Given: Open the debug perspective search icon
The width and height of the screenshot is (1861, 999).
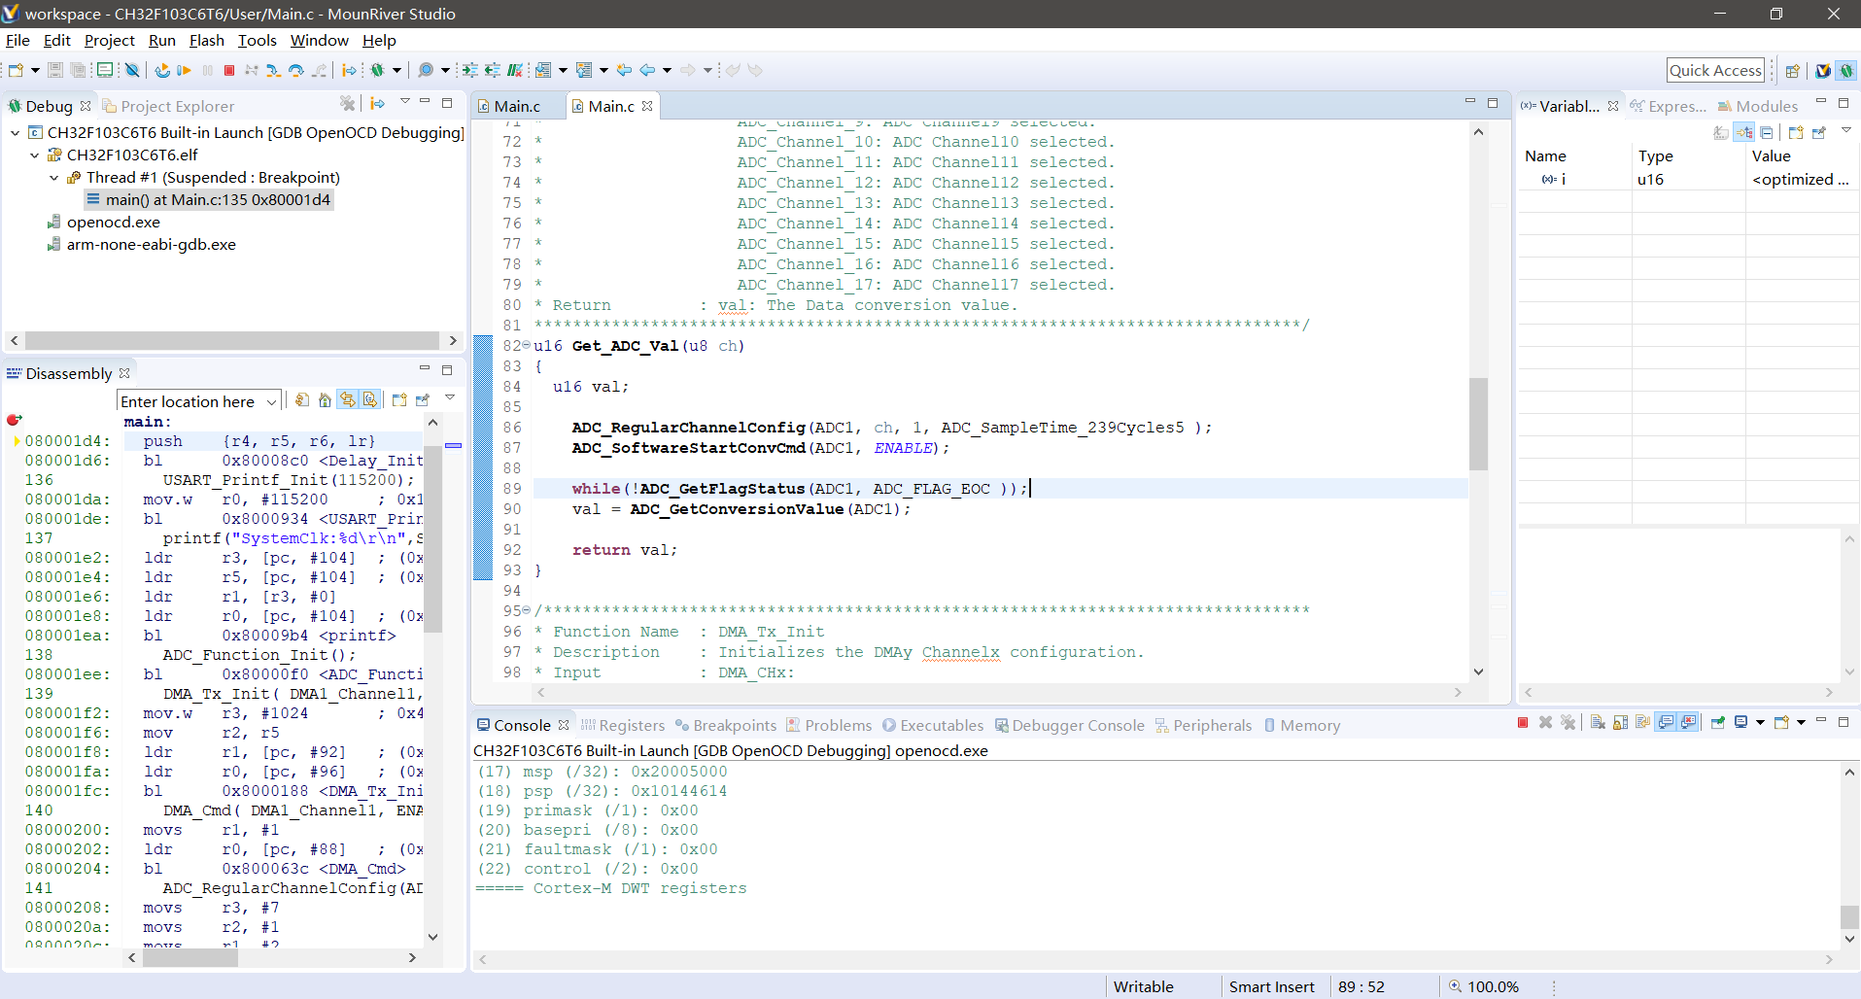Looking at the screenshot, I should [x=428, y=70].
